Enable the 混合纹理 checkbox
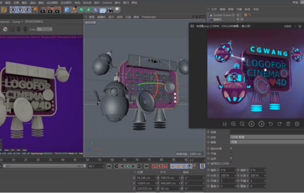 click(x=231, y=148)
